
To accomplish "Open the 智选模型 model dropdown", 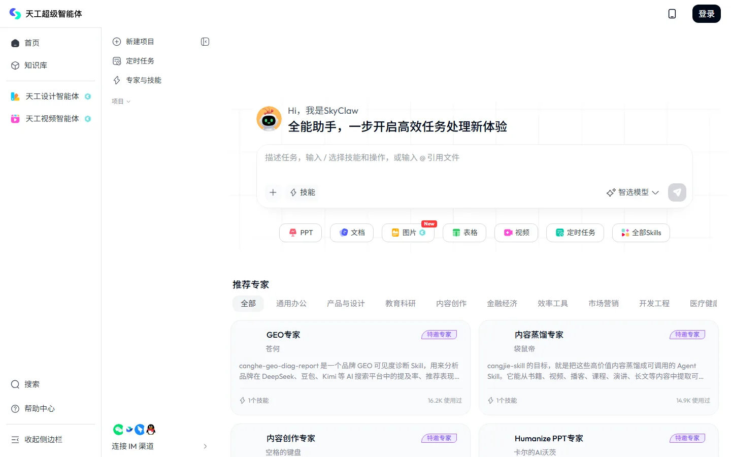I will click(x=633, y=192).
